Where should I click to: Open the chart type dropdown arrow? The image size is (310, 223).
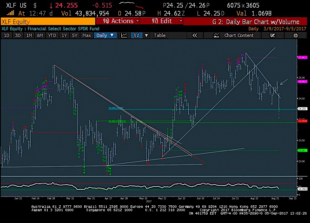[146, 35]
